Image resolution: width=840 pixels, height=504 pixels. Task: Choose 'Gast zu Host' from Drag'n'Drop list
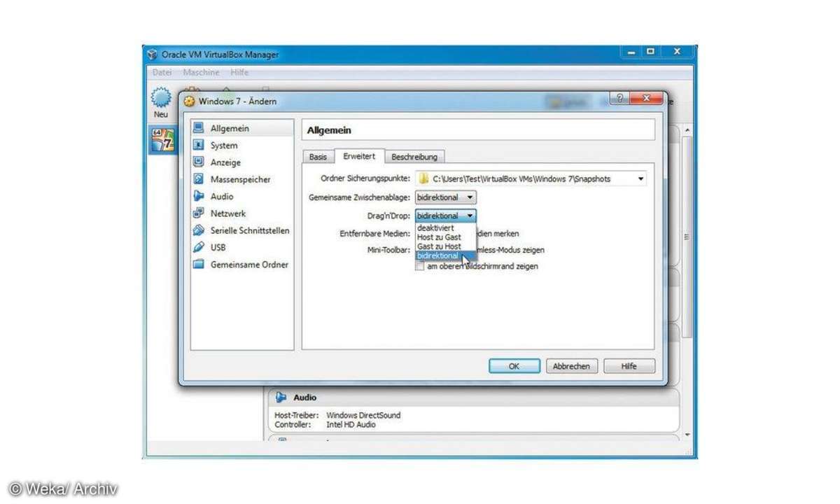446,246
